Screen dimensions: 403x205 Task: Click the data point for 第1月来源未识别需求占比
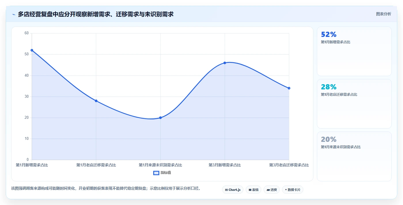[160, 118]
